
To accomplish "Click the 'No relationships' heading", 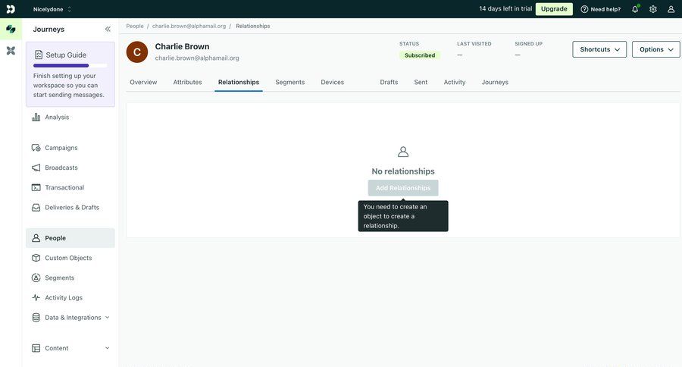I will point(403,171).
